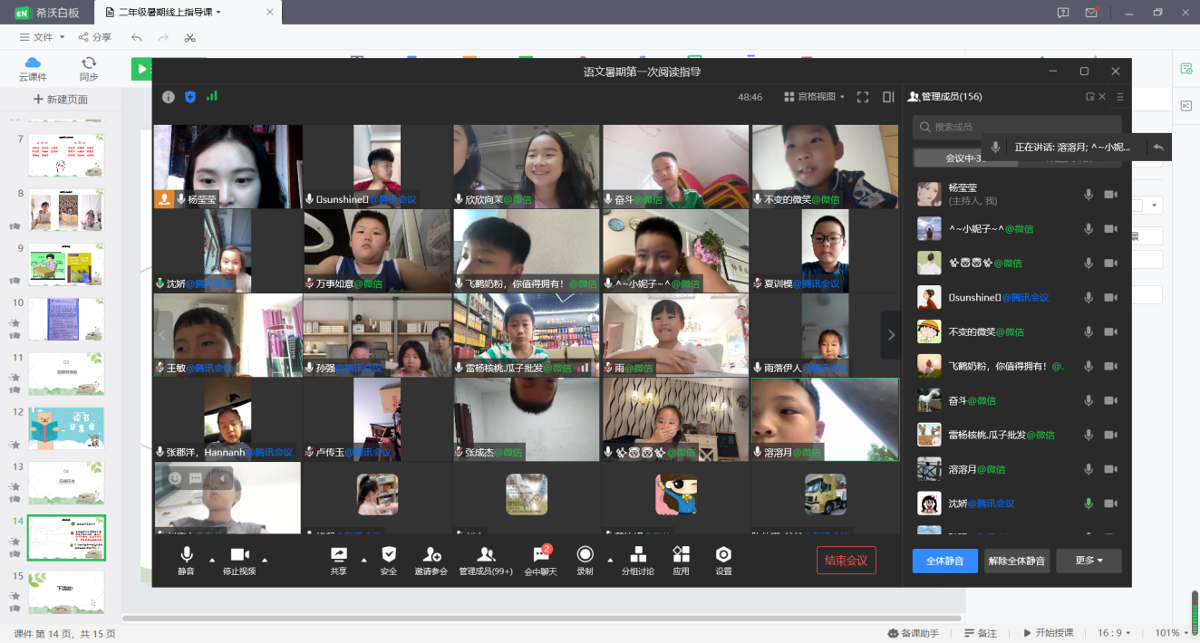Click the meeting info icon
The image size is (1200, 643).
(169, 97)
